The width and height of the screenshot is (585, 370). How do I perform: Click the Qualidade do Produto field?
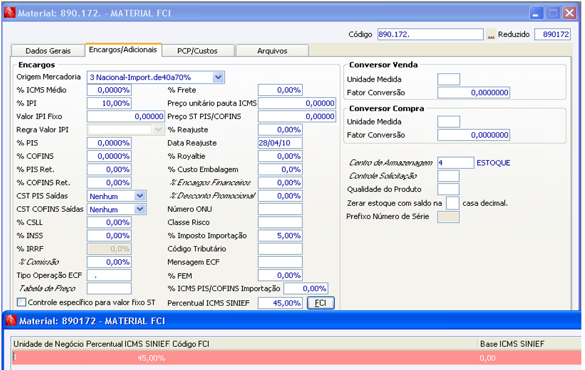448,189
